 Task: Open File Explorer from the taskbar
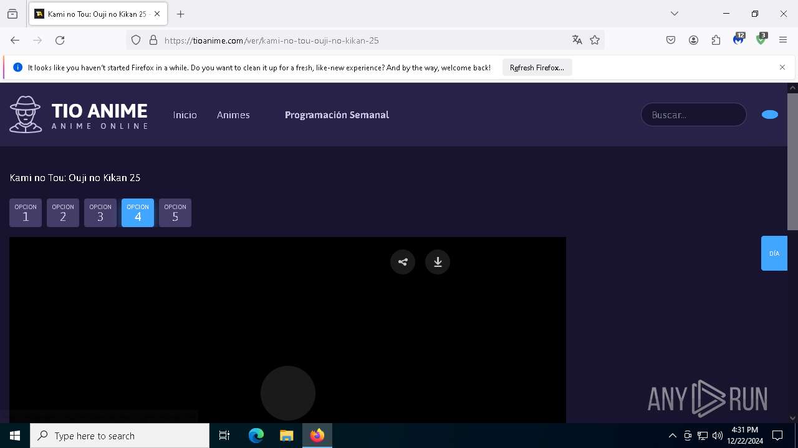point(286,436)
